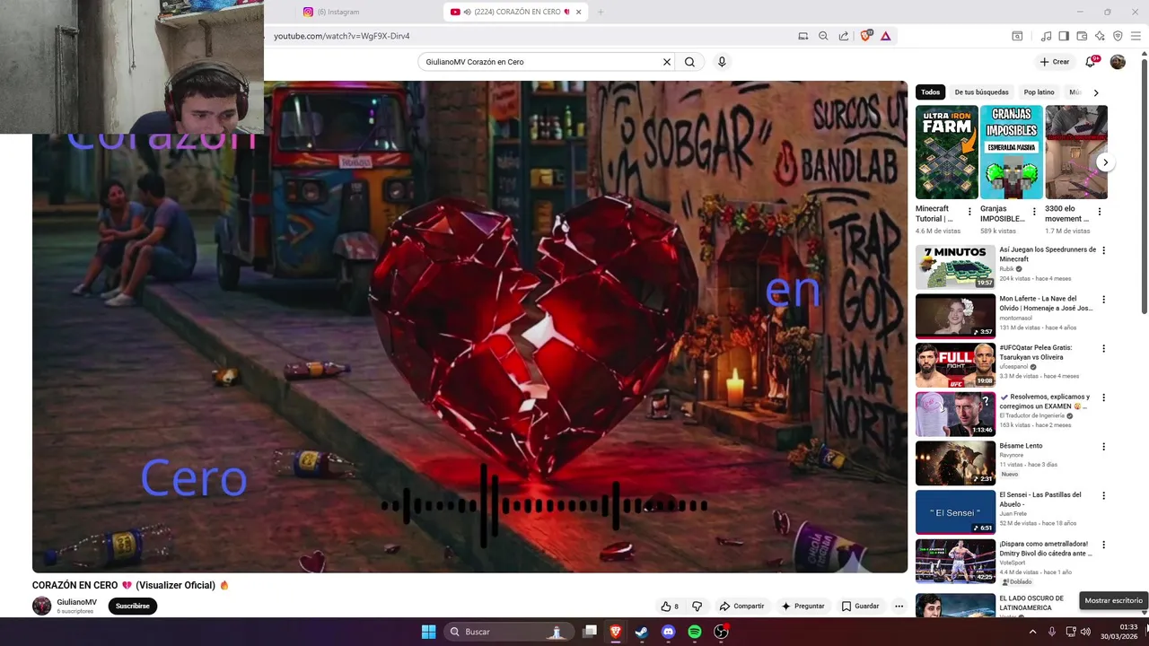Image resolution: width=1149 pixels, height=646 pixels.
Task: Open the Brave playlist music note icon
Action: [x=1046, y=36]
